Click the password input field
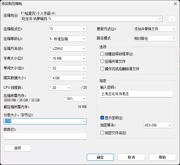180x165 pixels. (137, 94)
